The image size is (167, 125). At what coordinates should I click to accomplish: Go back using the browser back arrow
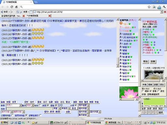click(3, 7)
